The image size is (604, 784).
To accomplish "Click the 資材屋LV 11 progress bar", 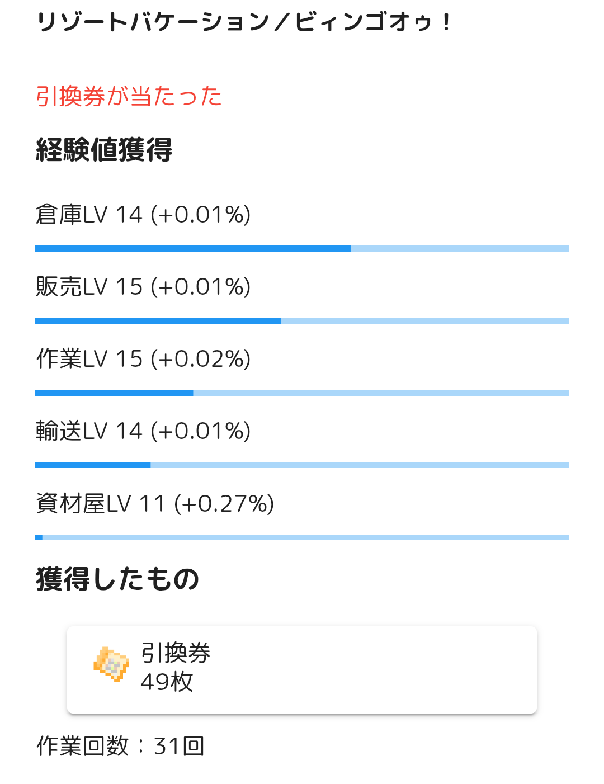I will [302, 537].
